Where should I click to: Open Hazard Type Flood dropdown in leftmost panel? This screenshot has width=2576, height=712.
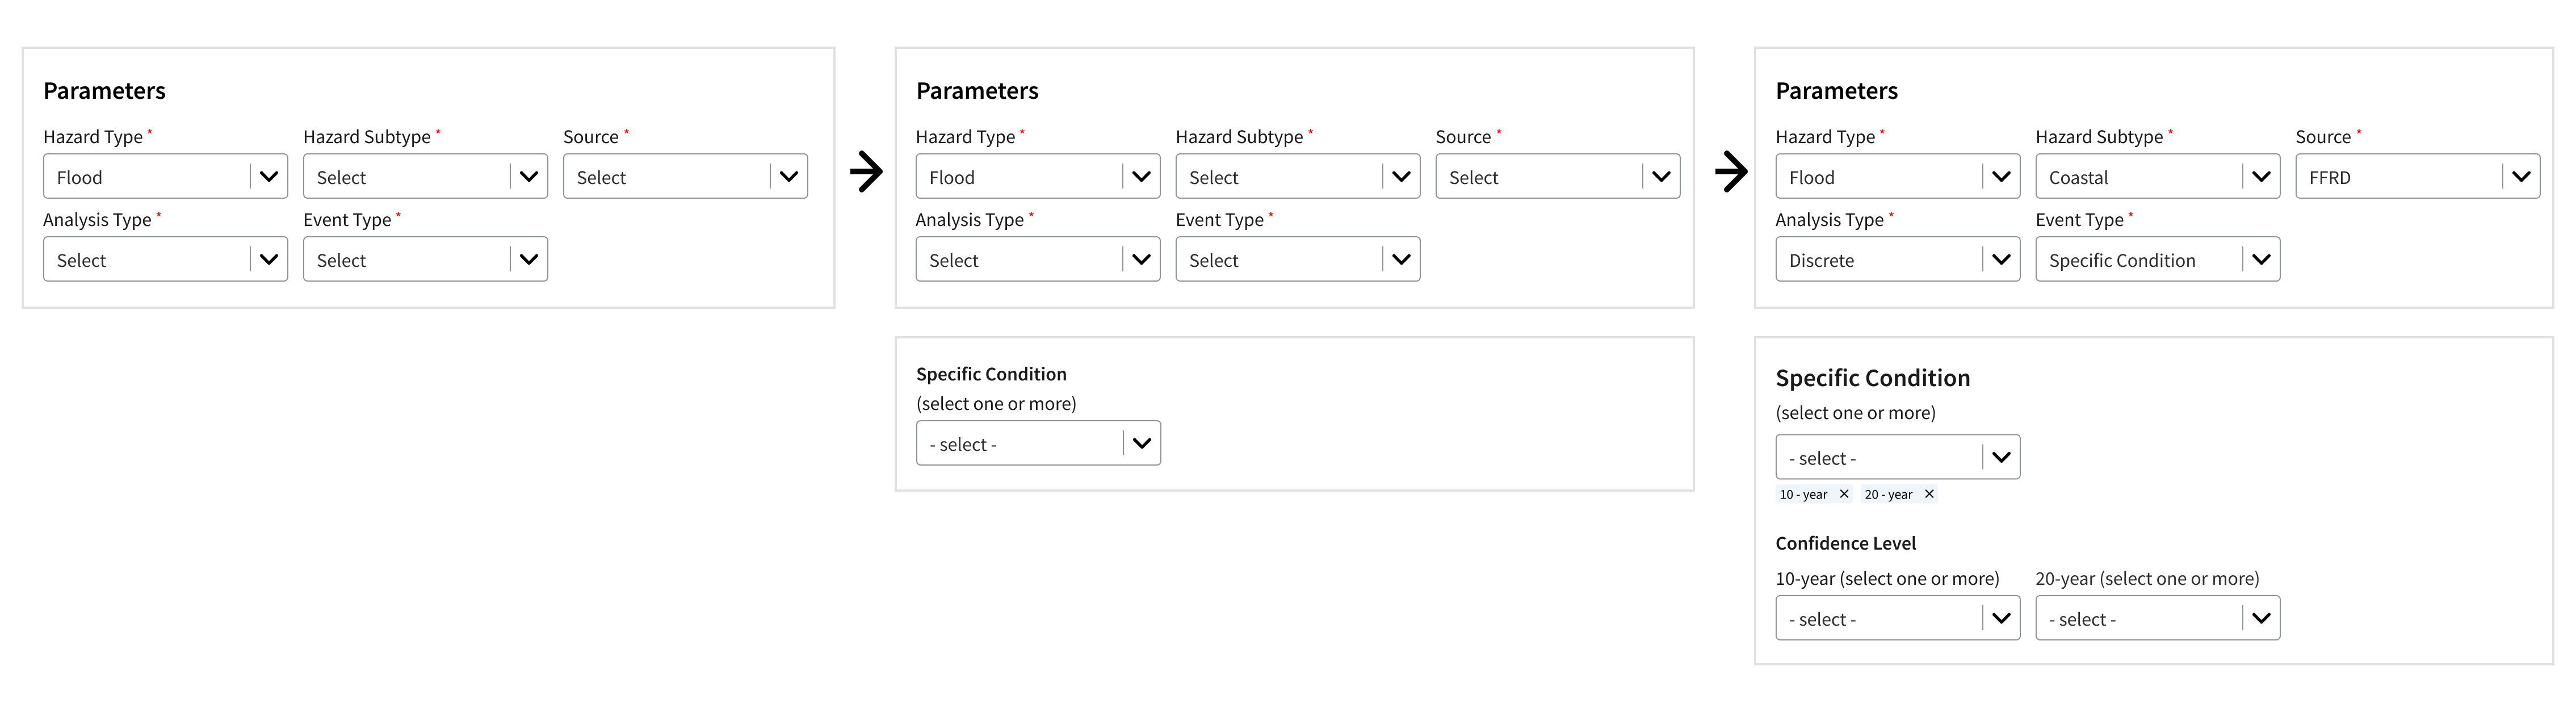click(146, 177)
